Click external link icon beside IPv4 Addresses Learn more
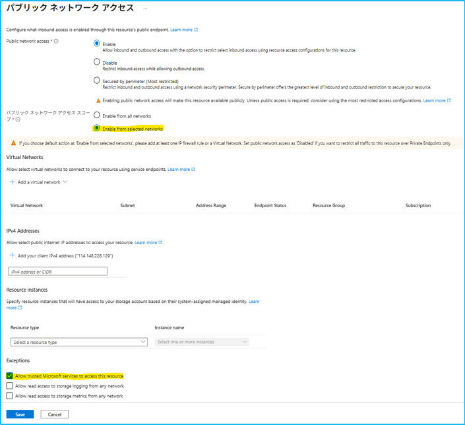 click(x=160, y=243)
